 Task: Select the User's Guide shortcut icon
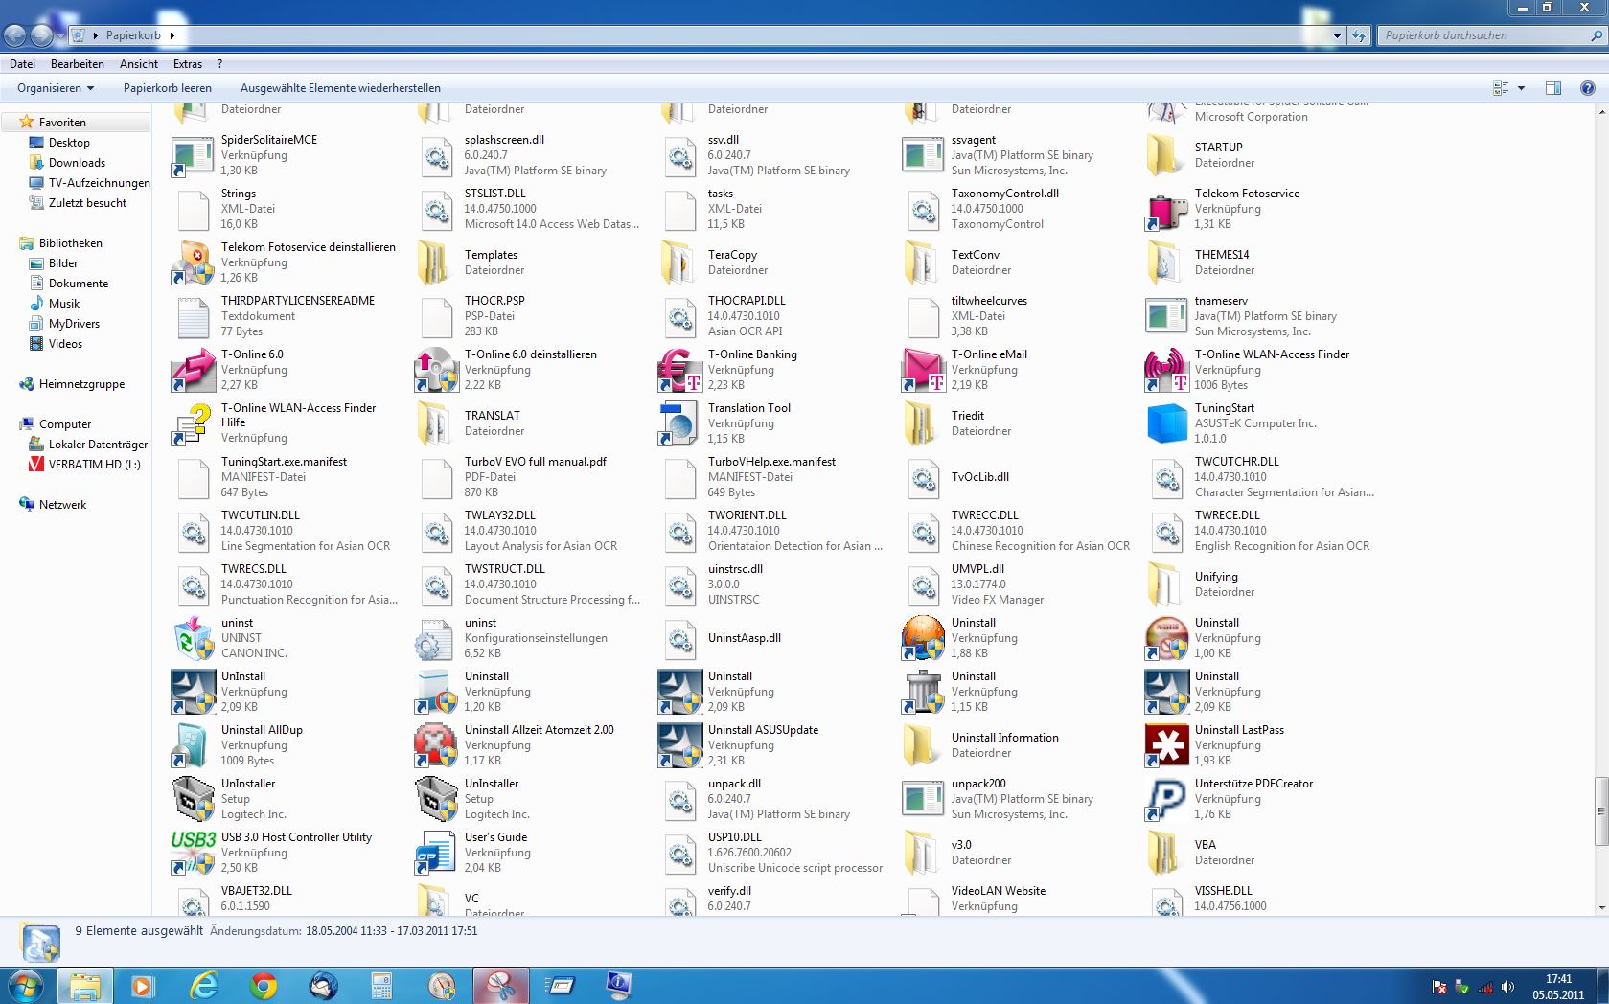(437, 853)
